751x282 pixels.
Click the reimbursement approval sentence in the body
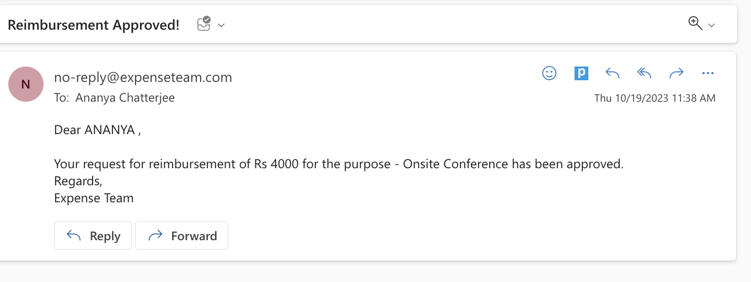339,164
